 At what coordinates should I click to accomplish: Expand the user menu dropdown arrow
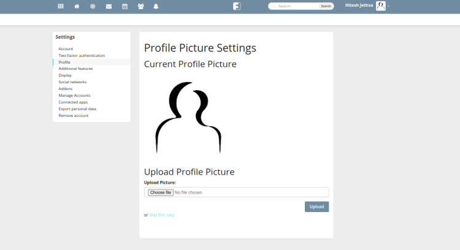pos(388,6)
